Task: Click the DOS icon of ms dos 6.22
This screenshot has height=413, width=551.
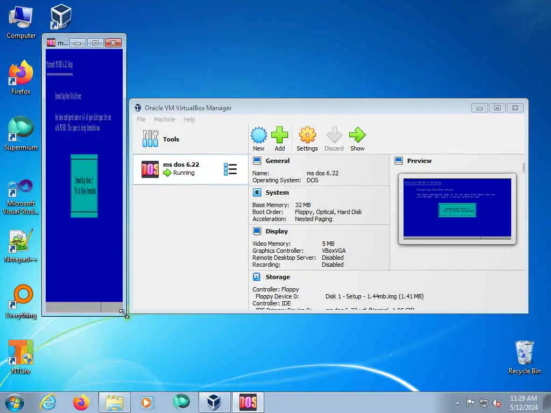Action: [150, 169]
